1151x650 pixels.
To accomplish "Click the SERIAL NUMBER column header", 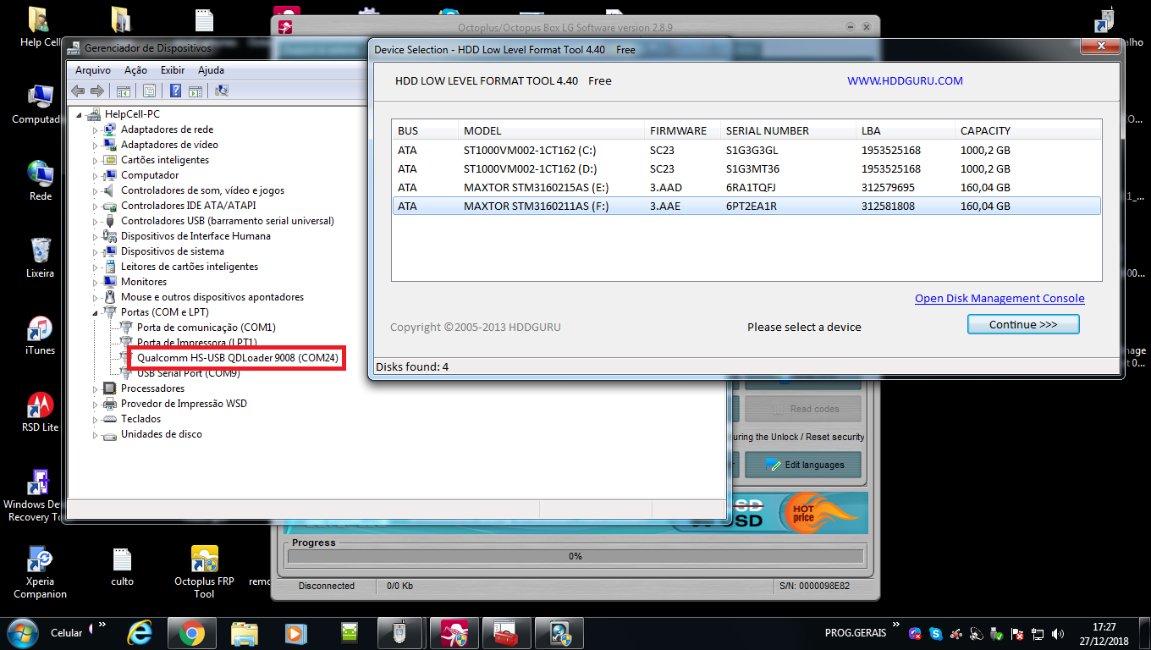I will coord(788,130).
